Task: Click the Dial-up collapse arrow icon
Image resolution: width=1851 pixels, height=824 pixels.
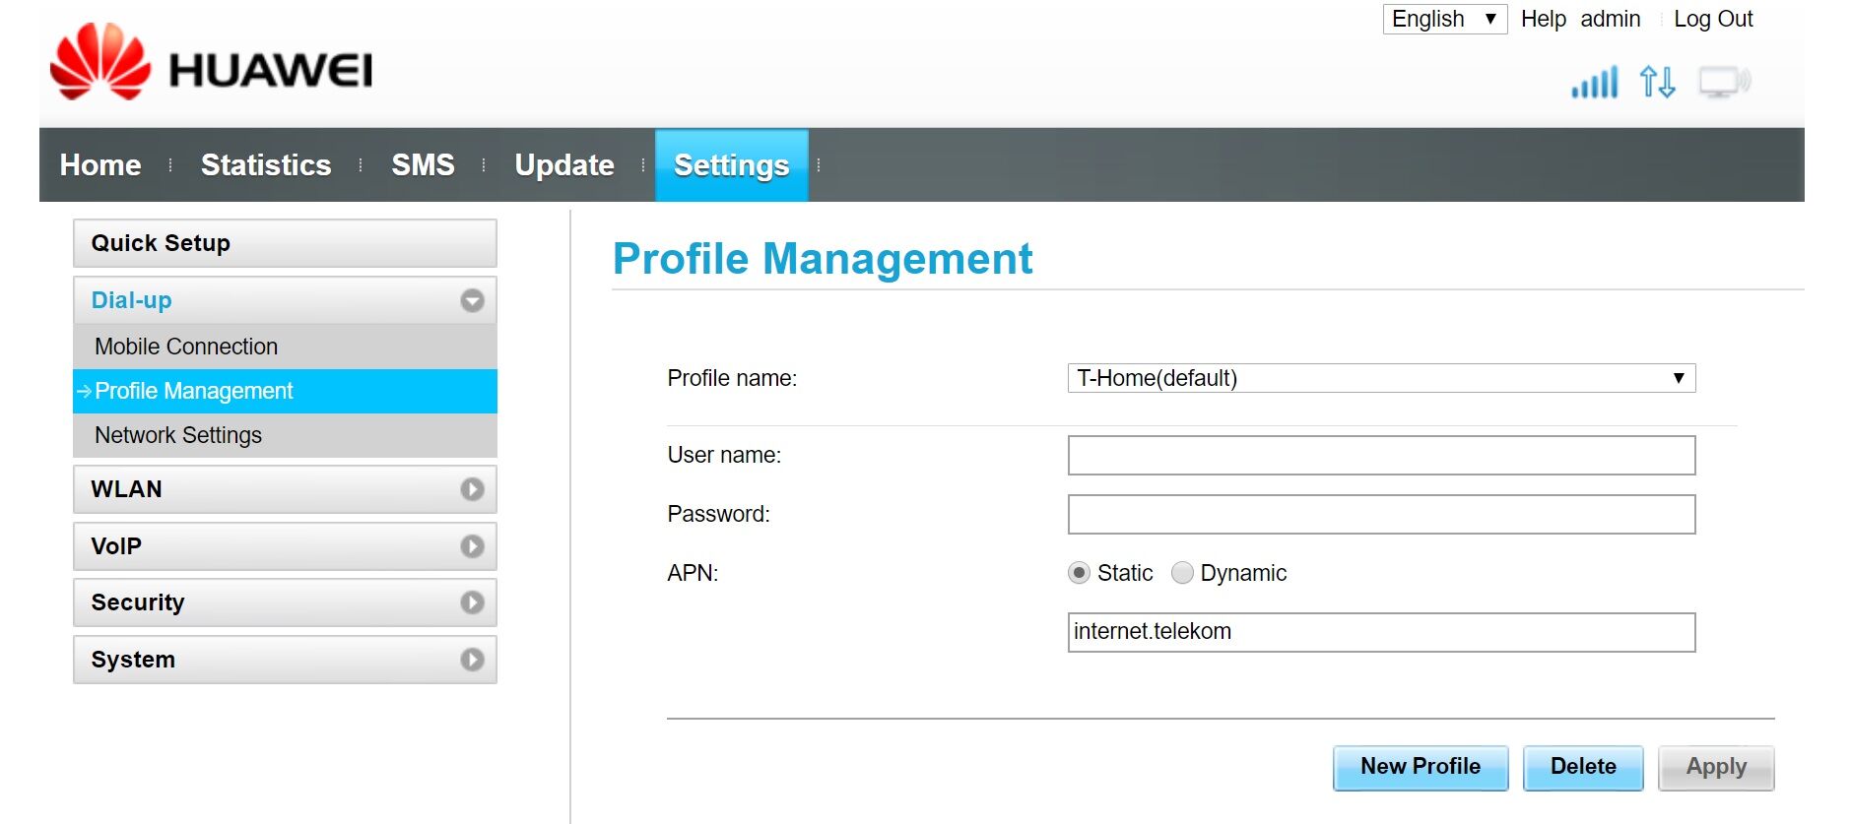Action: pos(472,300)
